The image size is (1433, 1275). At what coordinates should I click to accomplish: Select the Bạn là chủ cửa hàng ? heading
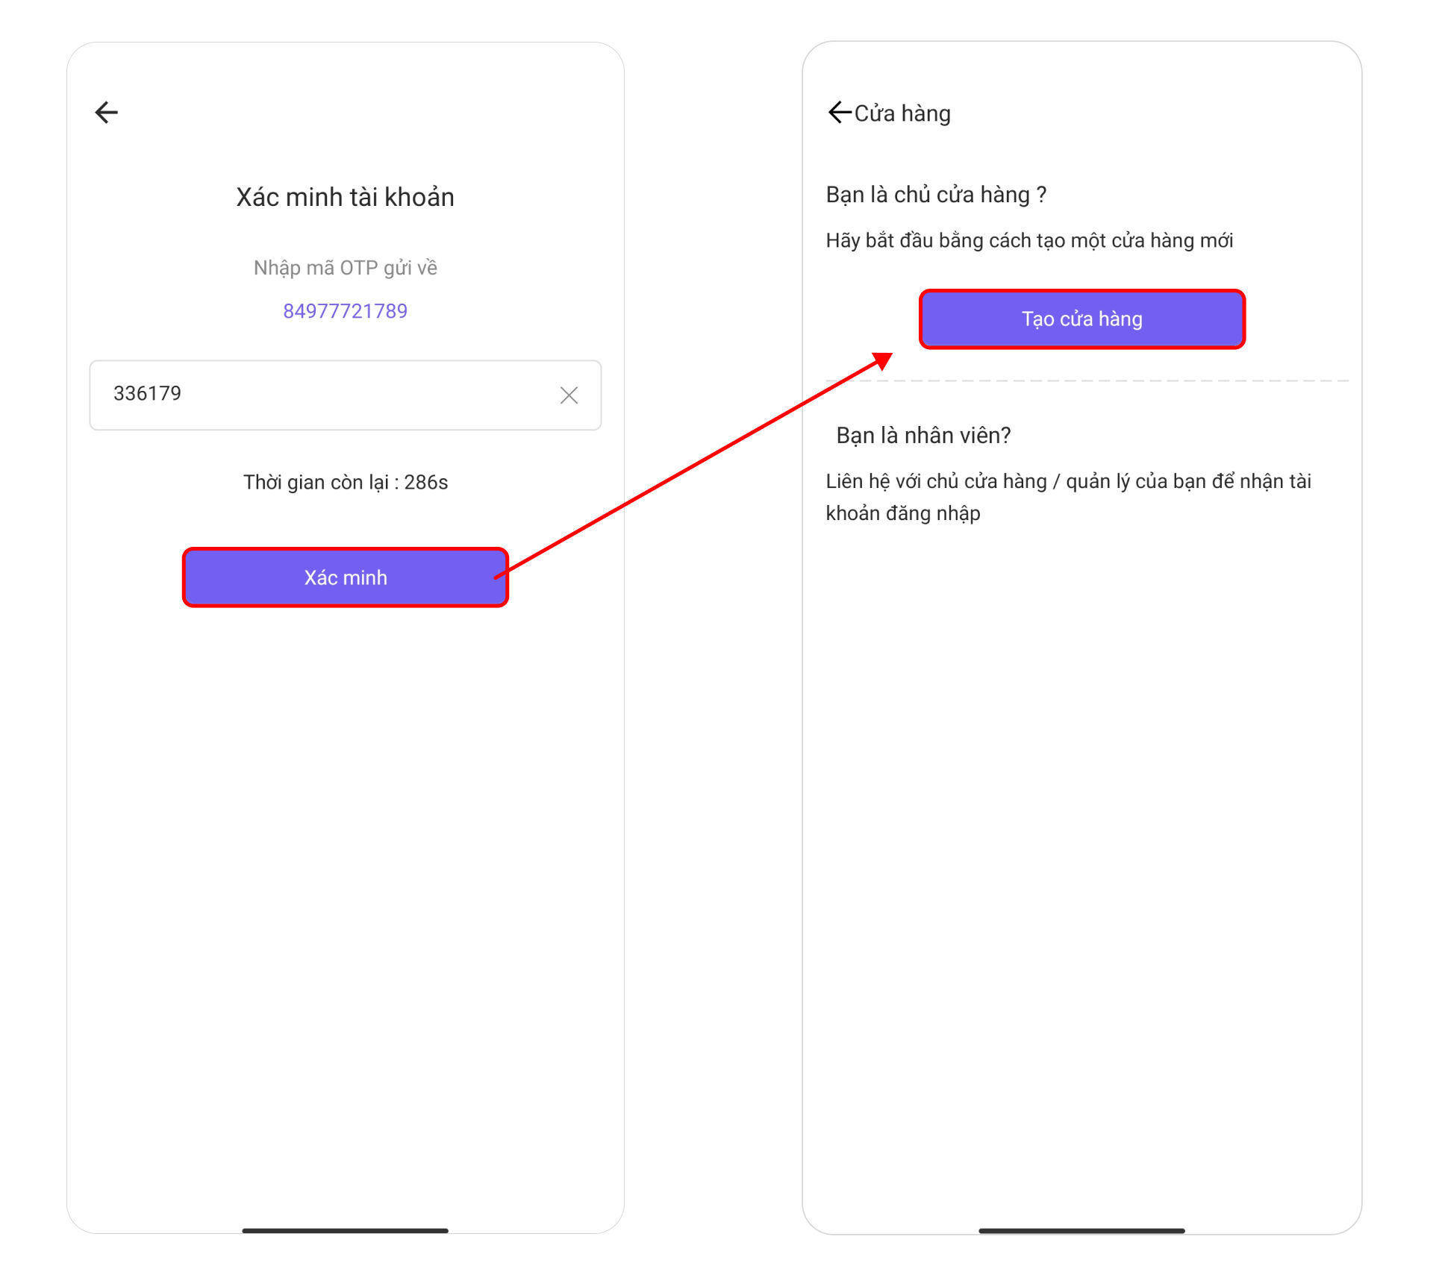coord(936,195)
